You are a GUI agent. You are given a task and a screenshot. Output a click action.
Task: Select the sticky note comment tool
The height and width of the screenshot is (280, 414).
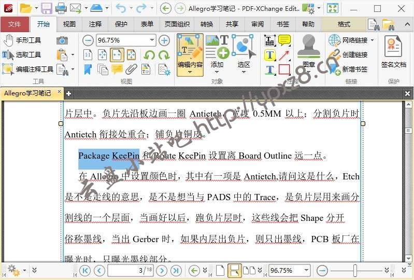click(x=284, y=40)
